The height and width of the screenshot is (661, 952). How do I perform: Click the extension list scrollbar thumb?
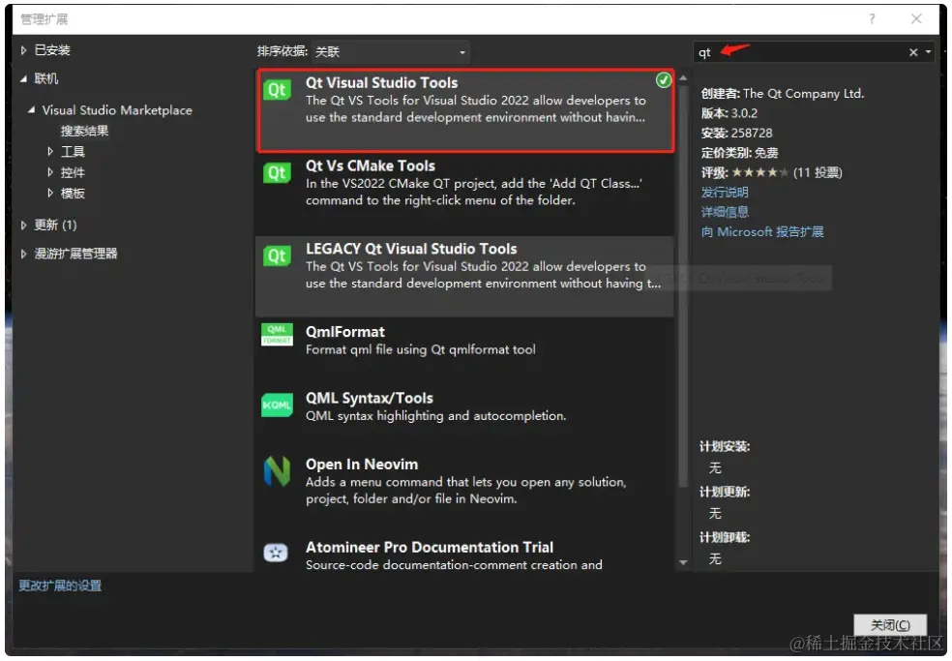(x=683, y=285)
